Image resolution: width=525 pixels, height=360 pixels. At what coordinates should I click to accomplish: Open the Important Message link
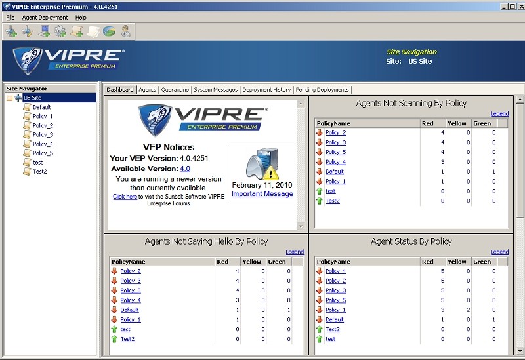[262, 194]
